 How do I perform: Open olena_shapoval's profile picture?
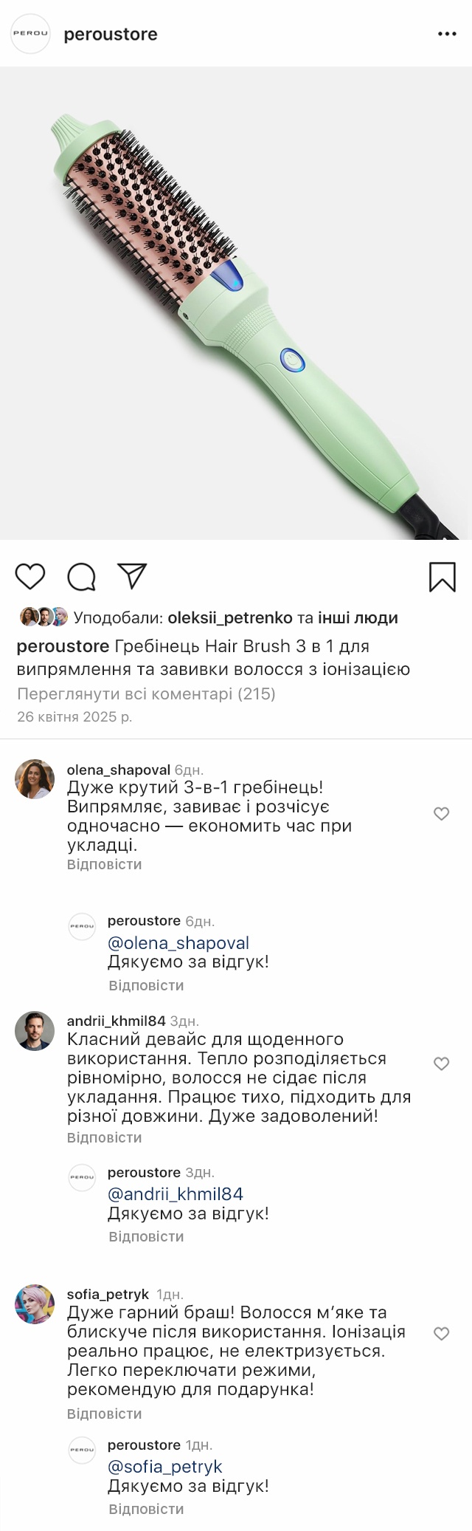click(35, 779)
